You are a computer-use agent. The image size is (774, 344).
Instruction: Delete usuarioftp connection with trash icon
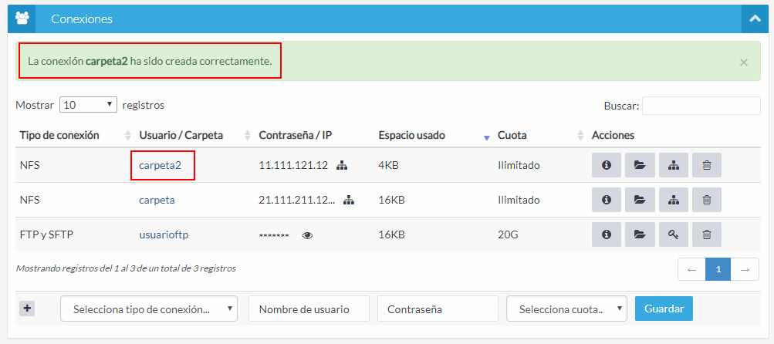tap(706, 234)
